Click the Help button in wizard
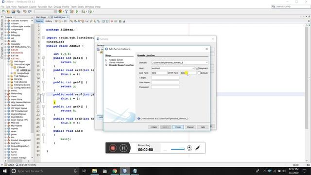 203,127
